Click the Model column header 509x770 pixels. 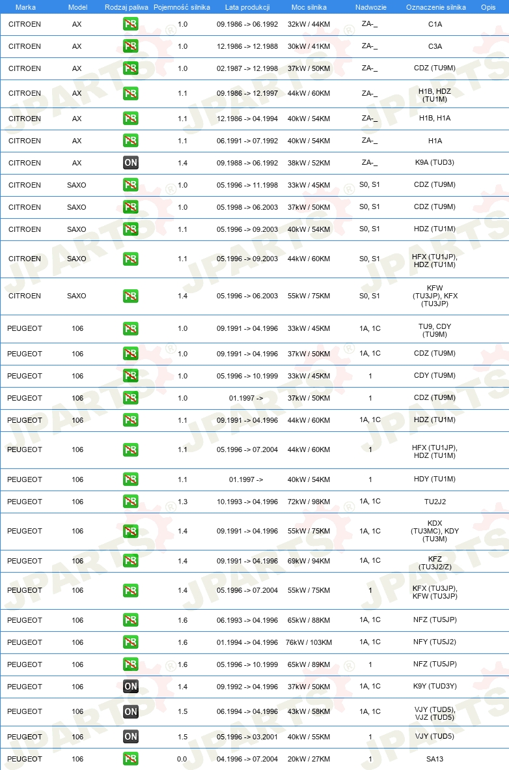[x=77, y=7]
